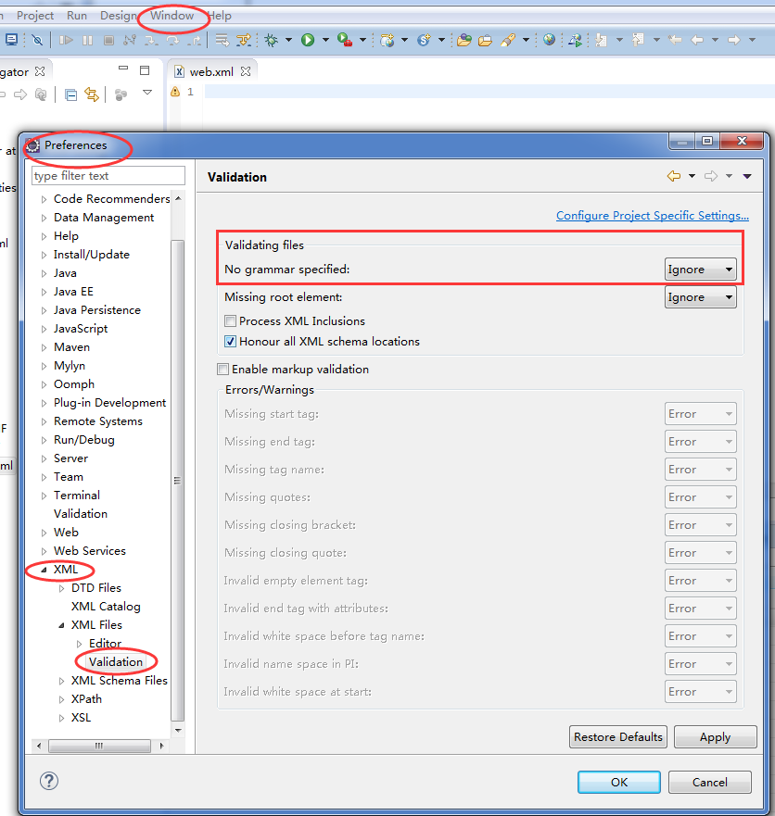This screenshot has height=816, width=775.
Task: Click the preferences tree vertical scrollbar
Action: coord(178,480)
